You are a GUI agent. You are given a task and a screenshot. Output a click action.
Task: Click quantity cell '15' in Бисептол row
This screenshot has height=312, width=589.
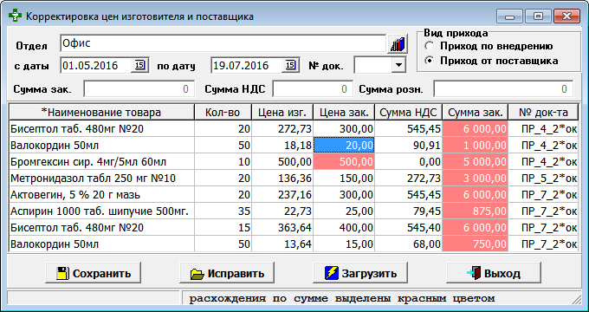(223, 227)
